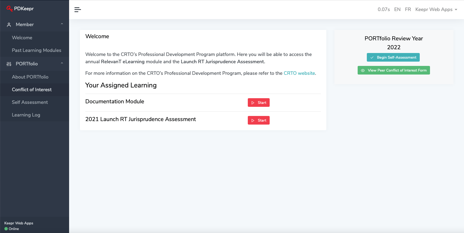
Task: Click the green Online status indicator
Action: (x=6, y=229)
